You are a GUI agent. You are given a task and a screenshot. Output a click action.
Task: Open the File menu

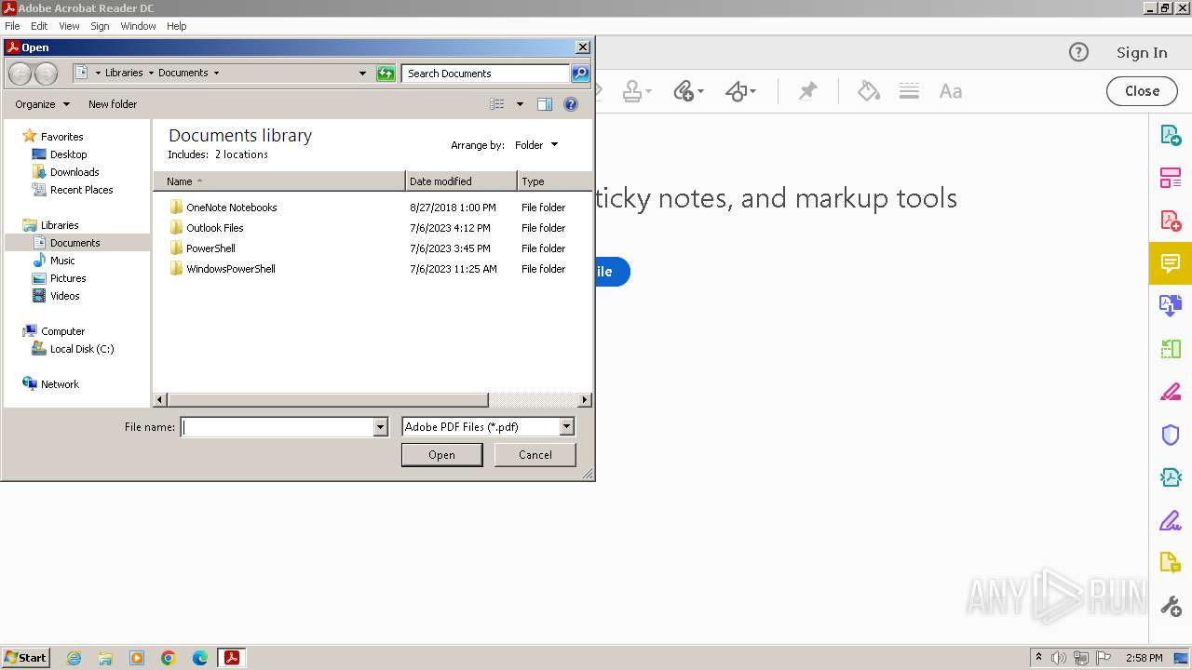click(x=12, y=26)
